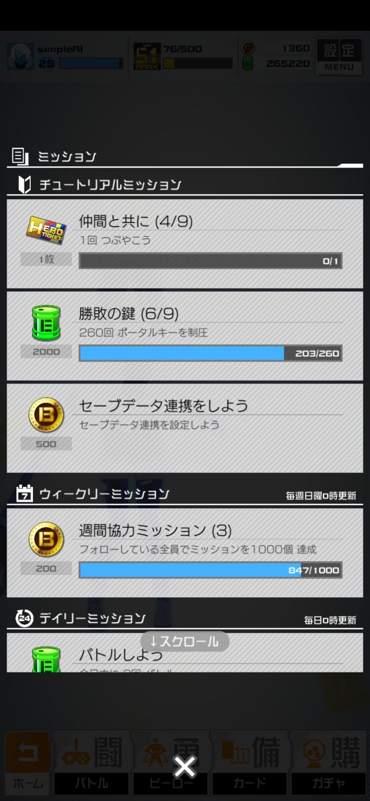Open the 設定 MENU button
Image resolution: width=370 pixels, height=801 pixels.
339,56
